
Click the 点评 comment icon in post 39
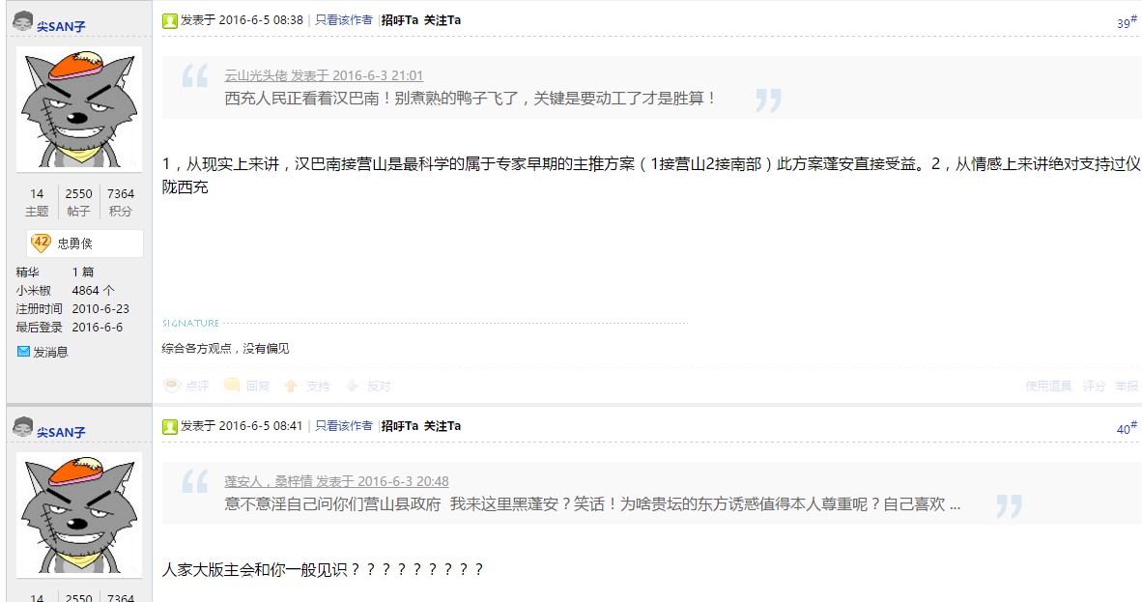click(x=172, y=386)
